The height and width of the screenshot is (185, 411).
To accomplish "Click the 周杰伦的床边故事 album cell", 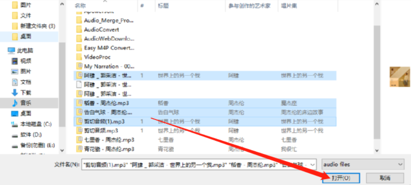I will click(x=302, y=113).
